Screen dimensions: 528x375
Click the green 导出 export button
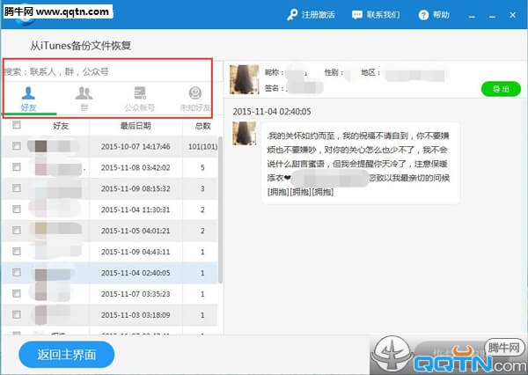501,89
